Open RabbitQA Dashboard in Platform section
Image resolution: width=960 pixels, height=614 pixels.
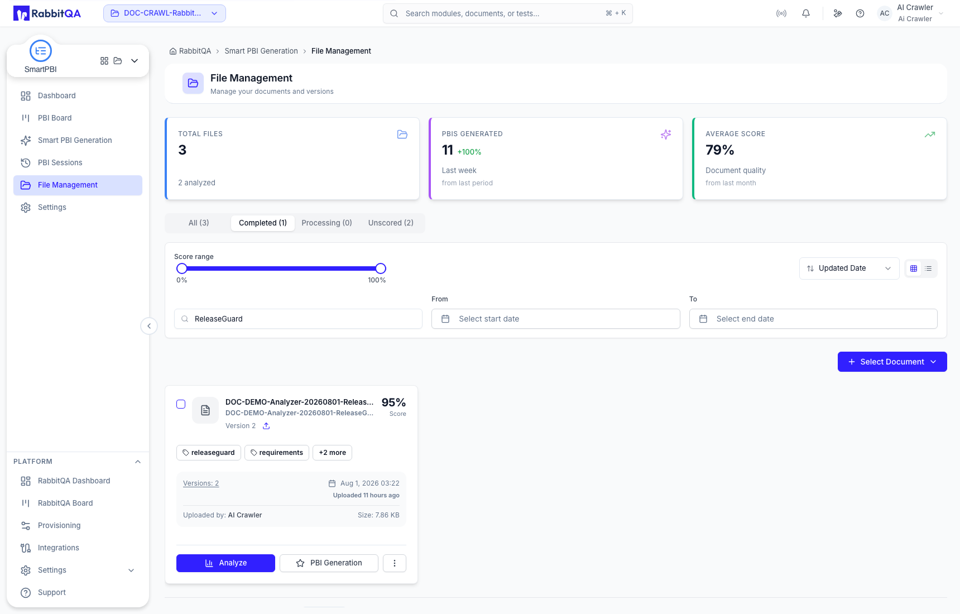[x=78, y=481]
